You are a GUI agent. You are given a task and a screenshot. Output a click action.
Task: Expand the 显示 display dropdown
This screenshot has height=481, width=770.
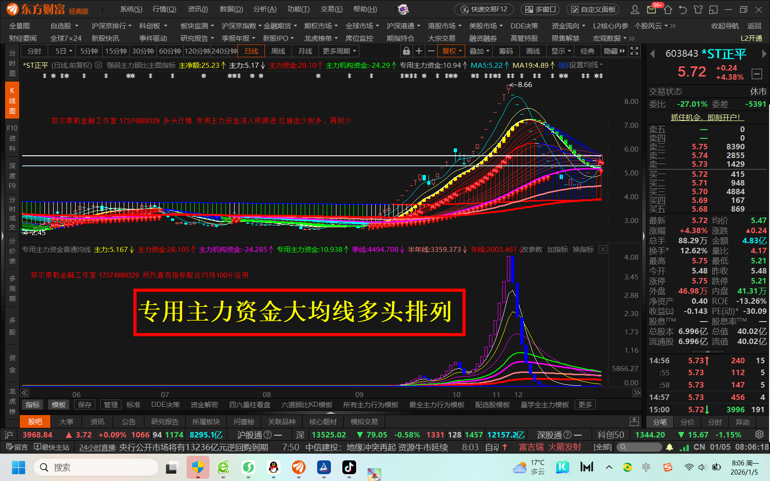click(561, 51)
